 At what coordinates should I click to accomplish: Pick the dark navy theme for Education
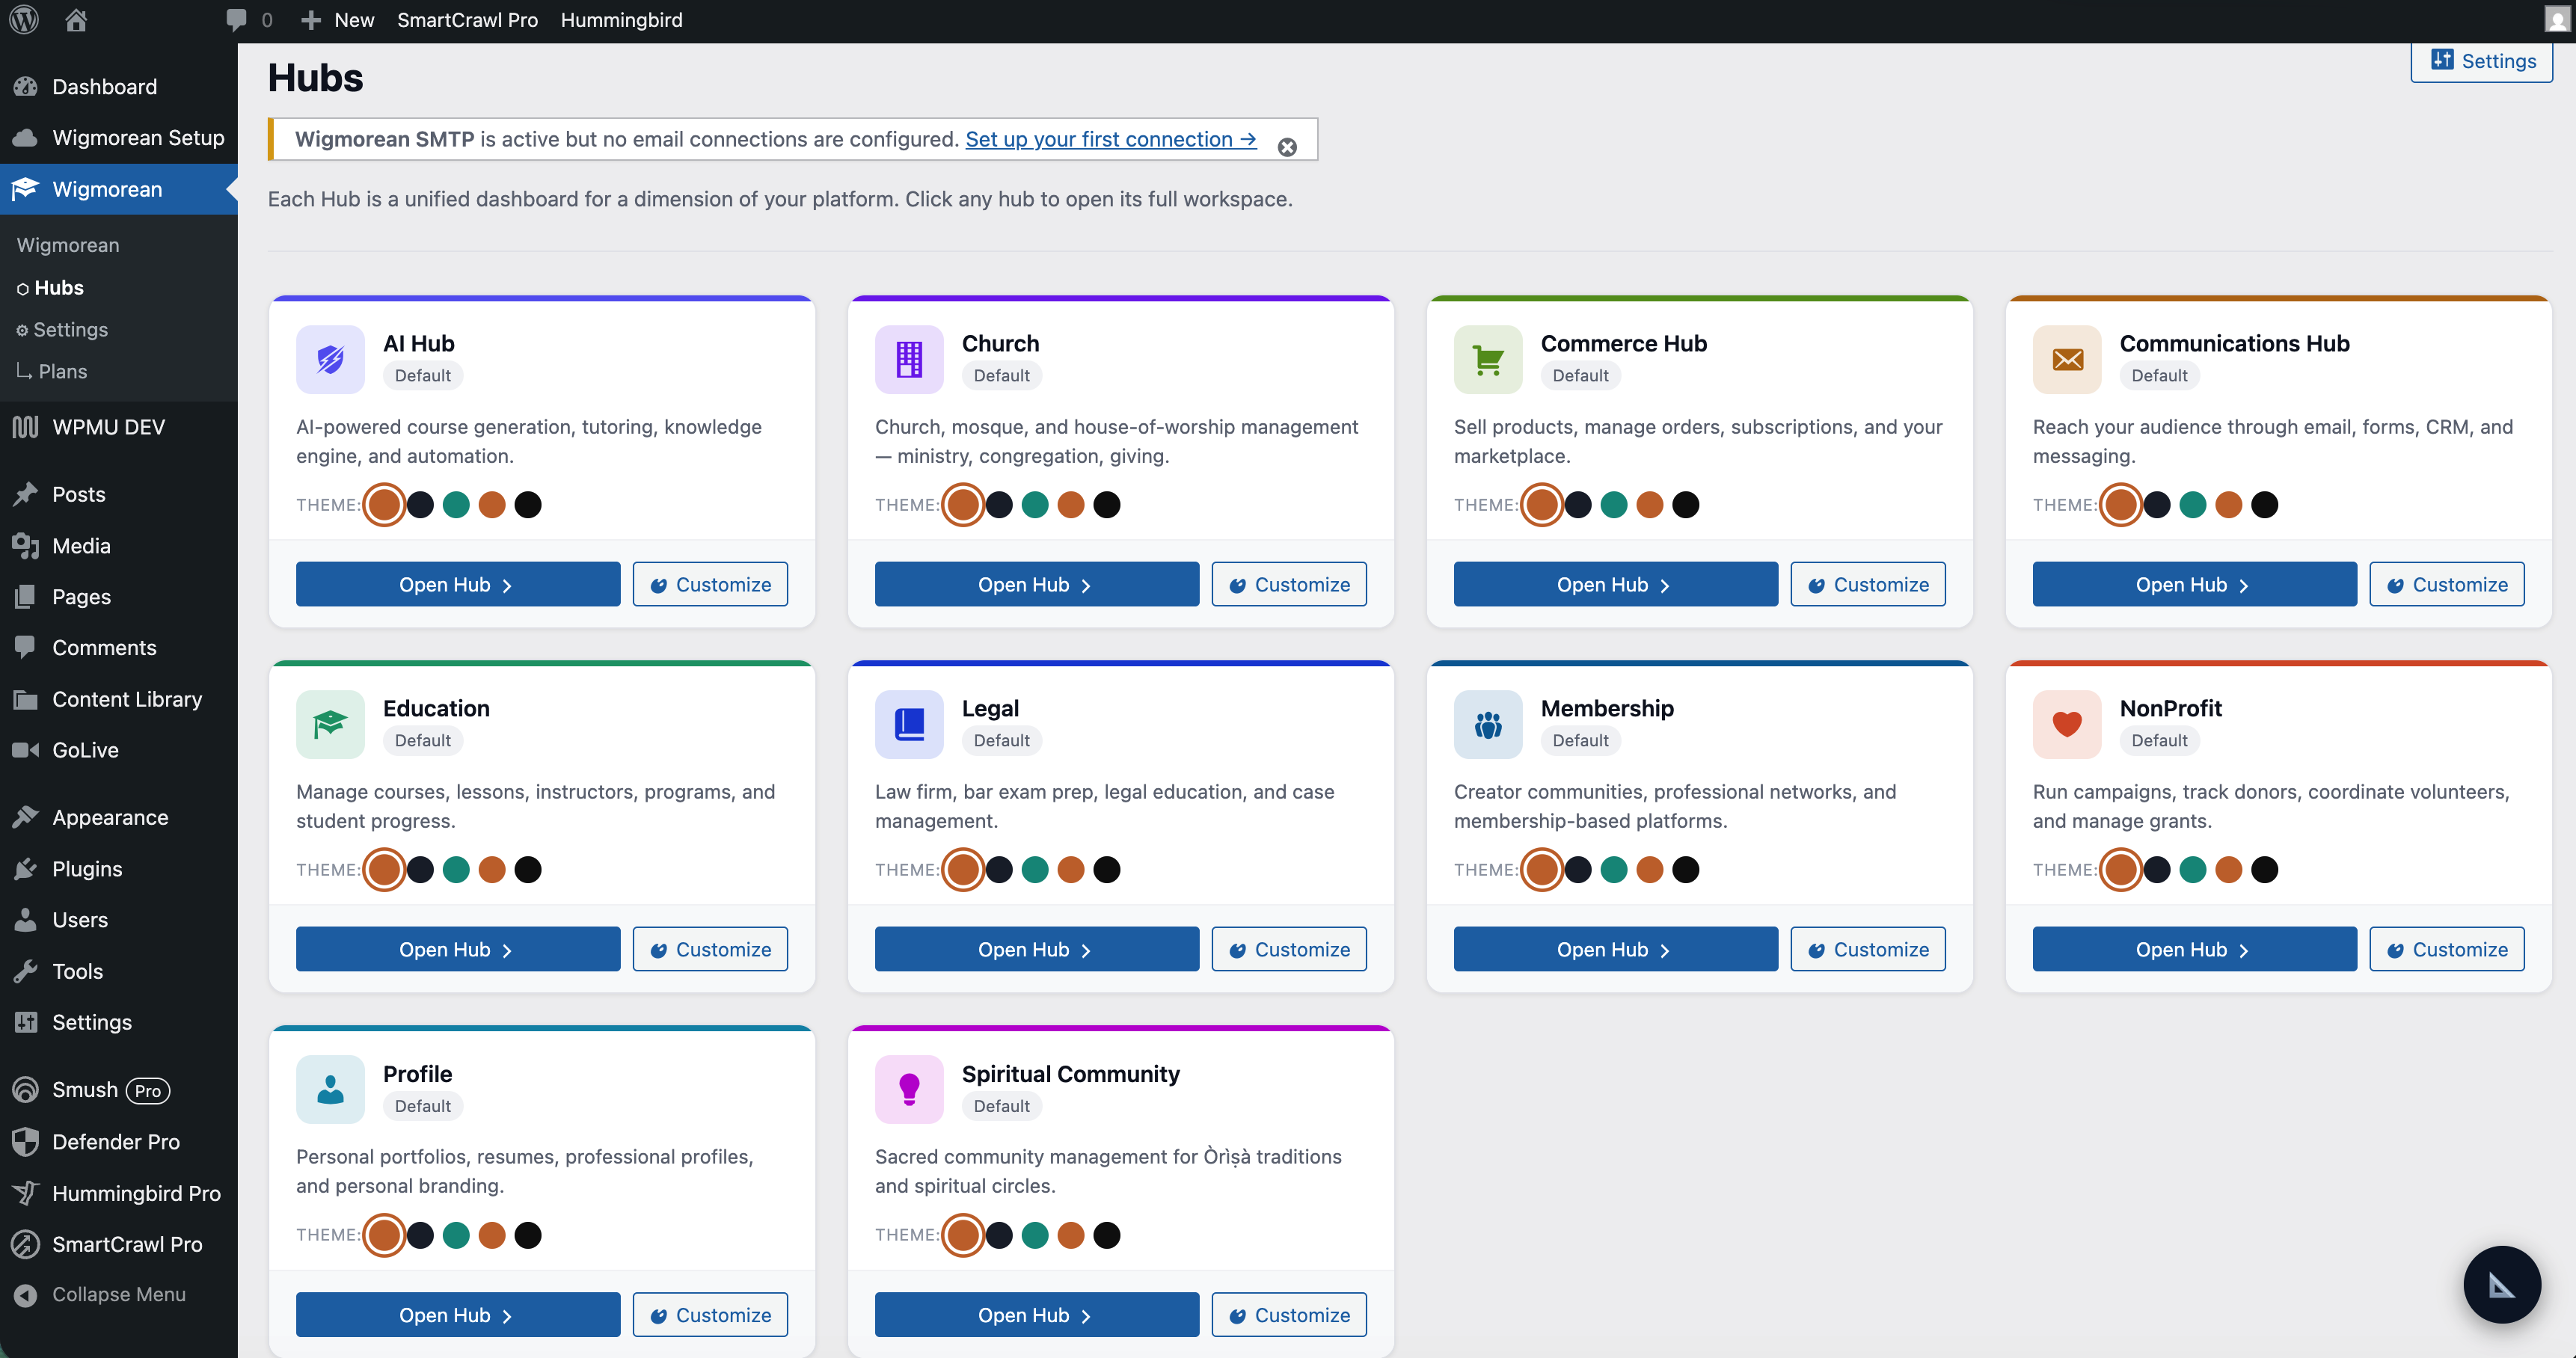(x=420, y=870)
